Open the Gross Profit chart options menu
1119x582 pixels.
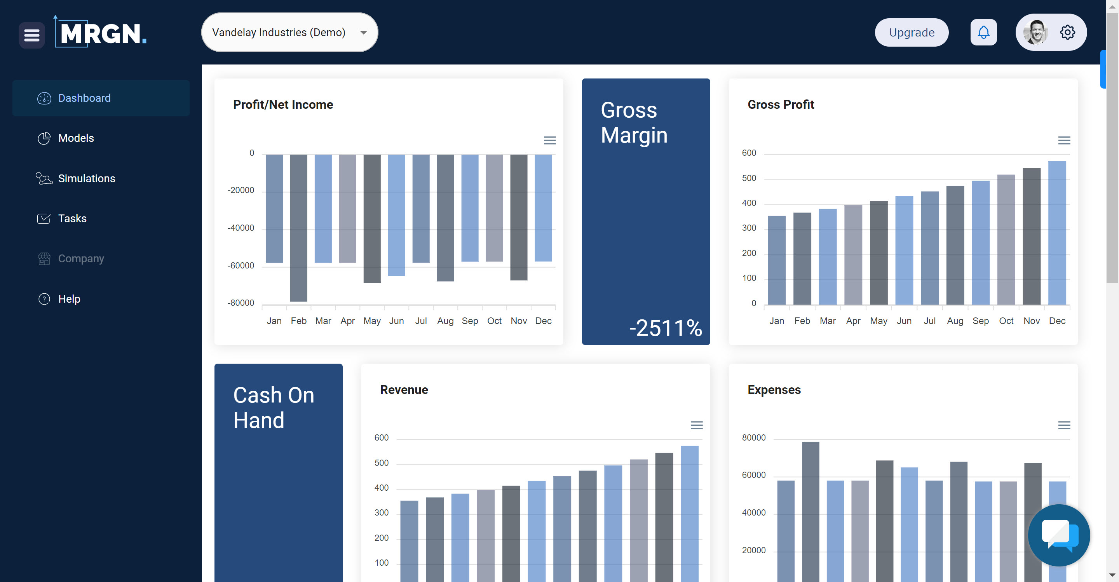pos(1063,140)
